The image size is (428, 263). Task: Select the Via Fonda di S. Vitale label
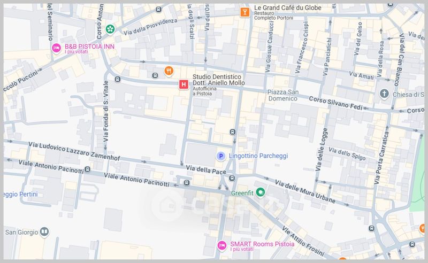106,111
